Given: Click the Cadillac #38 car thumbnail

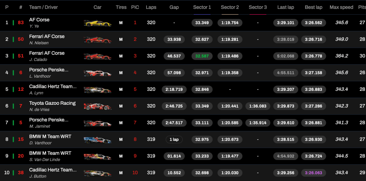Looking at the screenshot, I should pyautogui.click(x=98, y=173).
